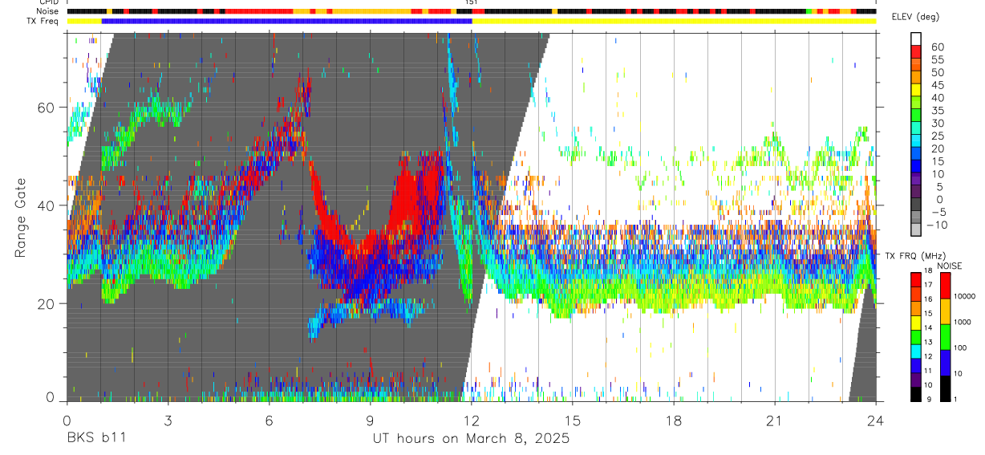985x455 pixels.
Task: Click the cyan 20–25 degree elevation swatch
Action: 917,141
